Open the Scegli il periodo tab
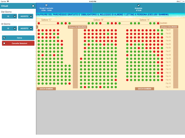This screenshot has width=185, height=138. (x=46, y=8)
